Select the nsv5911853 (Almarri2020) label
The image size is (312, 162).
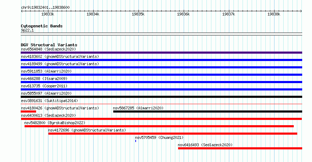tap(46, 71)
